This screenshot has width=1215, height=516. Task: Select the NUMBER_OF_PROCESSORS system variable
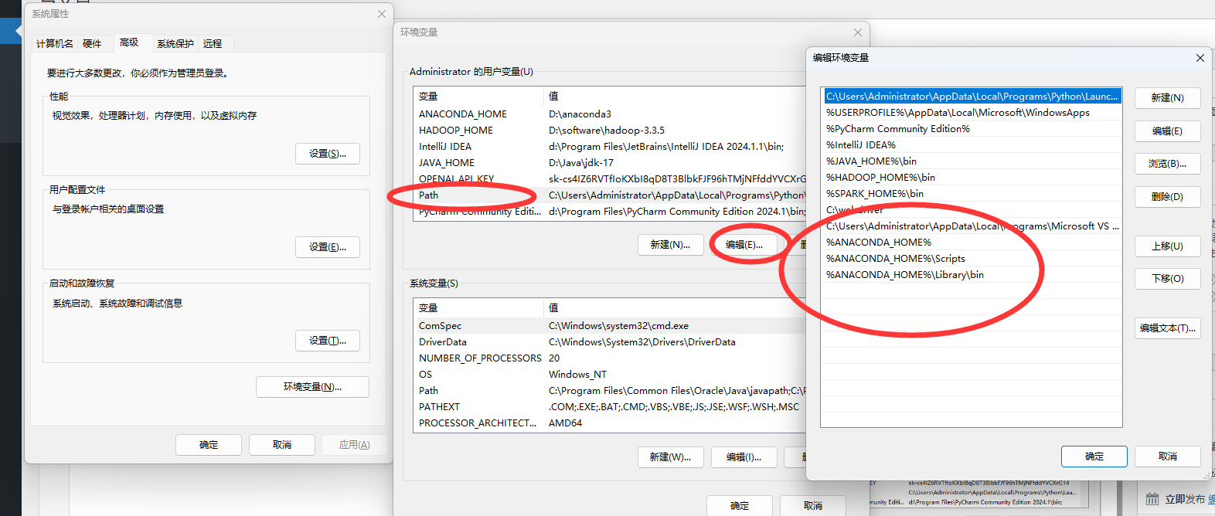pos(609,358)
